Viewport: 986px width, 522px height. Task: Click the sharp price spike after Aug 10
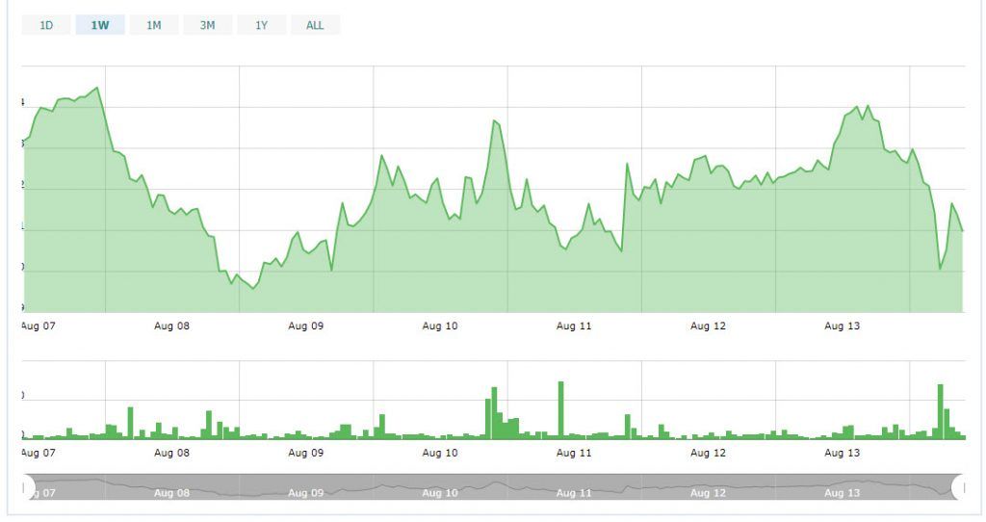(x=494, y=121)
